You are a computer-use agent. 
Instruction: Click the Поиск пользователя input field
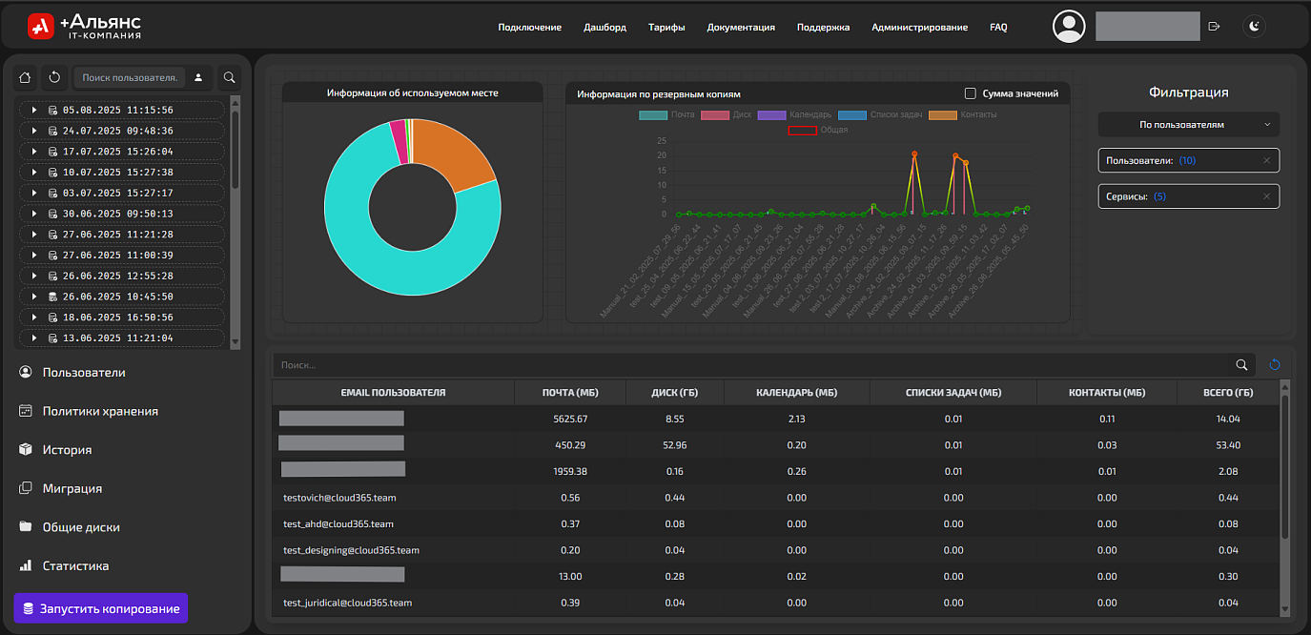pyautogui.click(x=130, y=77)
